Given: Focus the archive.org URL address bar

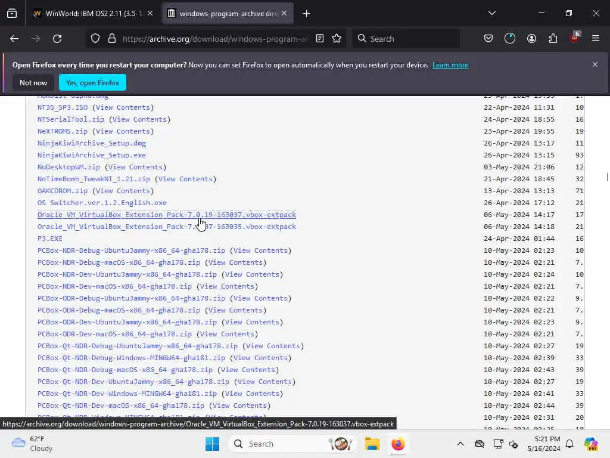Looking at the screenshot, I should coord(214,39).
